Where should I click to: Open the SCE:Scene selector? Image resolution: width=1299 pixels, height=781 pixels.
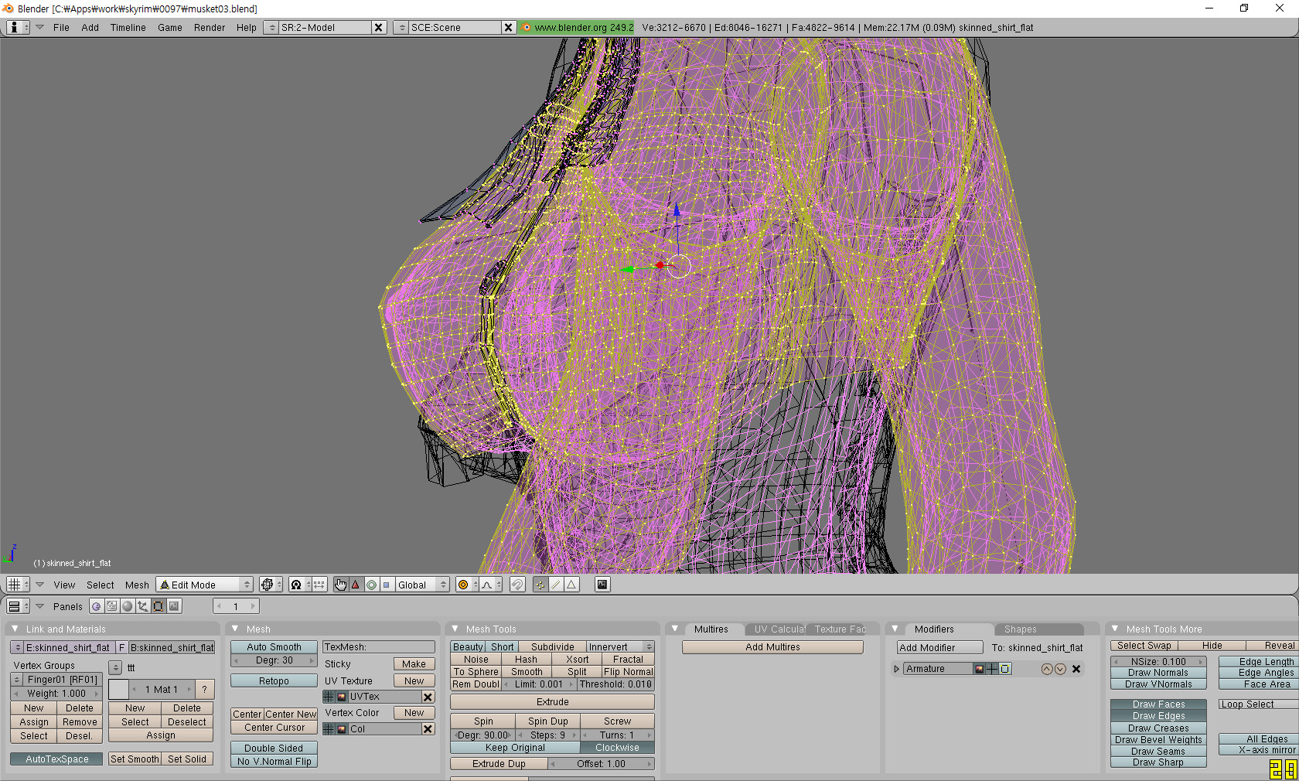click(400, 27)
